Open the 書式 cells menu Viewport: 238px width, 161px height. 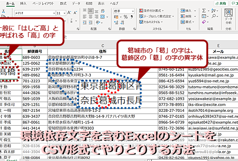click(x=187, y=22)
